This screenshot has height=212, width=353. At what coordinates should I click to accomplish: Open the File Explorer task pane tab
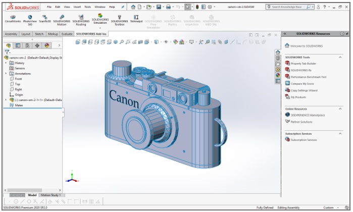[278, 64]
